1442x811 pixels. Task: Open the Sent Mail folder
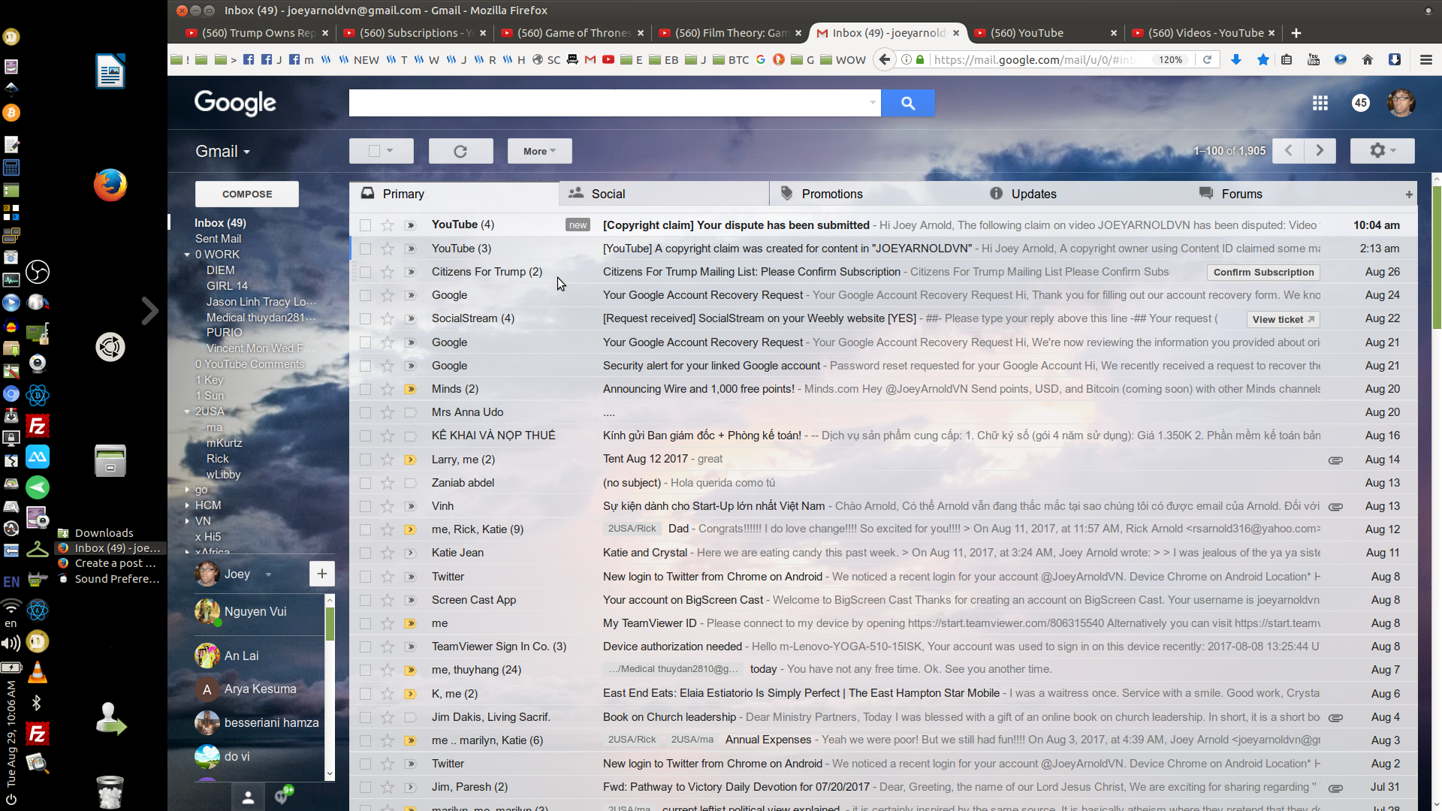[219, 239]
